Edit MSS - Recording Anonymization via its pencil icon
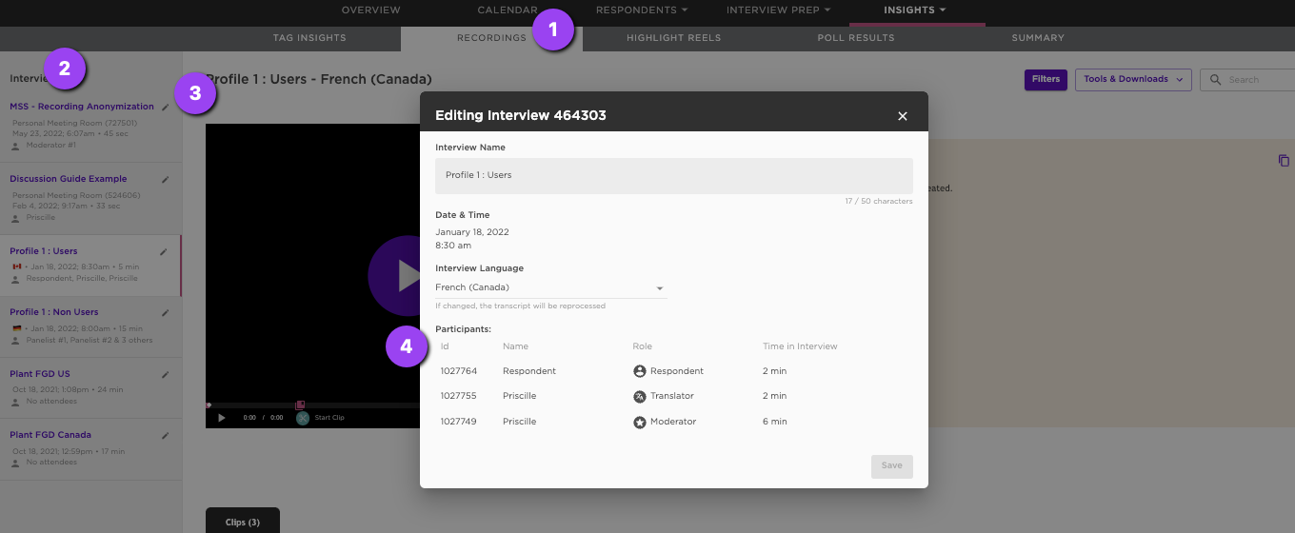Screen dimensions: 1295x533 tap(165, 108)
